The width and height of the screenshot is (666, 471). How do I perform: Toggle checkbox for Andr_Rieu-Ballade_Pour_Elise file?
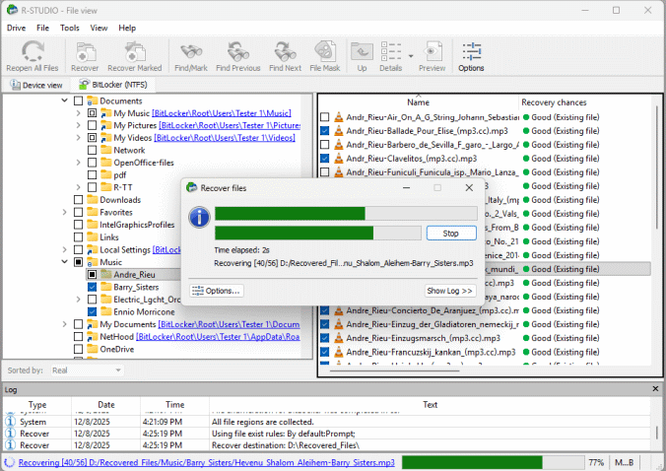(325, 130)
